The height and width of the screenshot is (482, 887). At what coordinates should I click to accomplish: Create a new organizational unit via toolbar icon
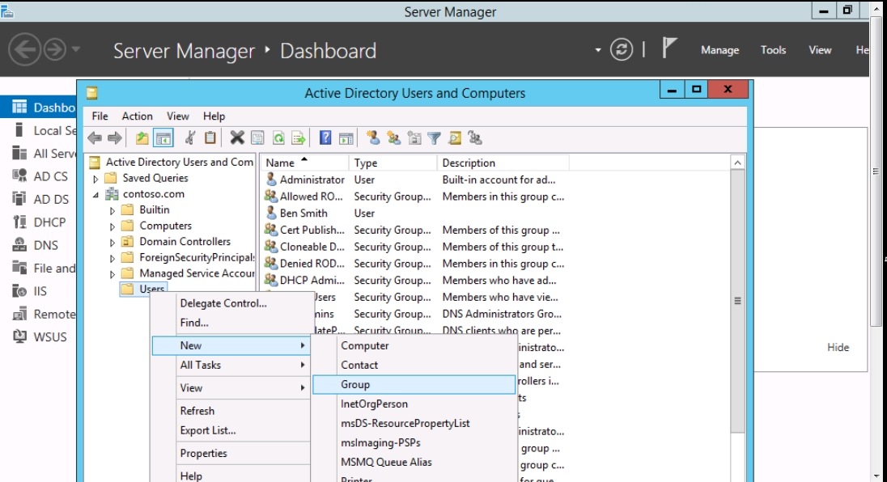[x=414, y=137]
